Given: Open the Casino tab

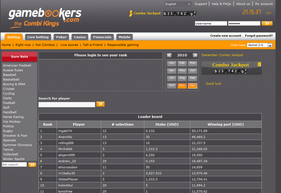Looking at the screenshot, I should [x=80, y=37].
